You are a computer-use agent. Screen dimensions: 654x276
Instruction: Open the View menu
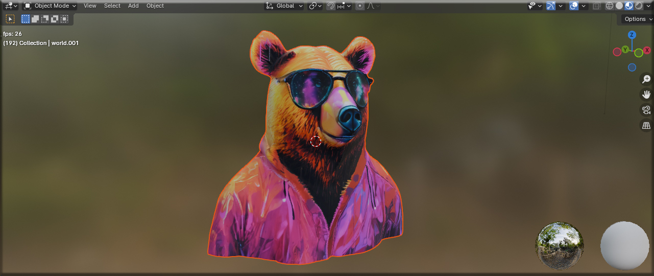90,6
